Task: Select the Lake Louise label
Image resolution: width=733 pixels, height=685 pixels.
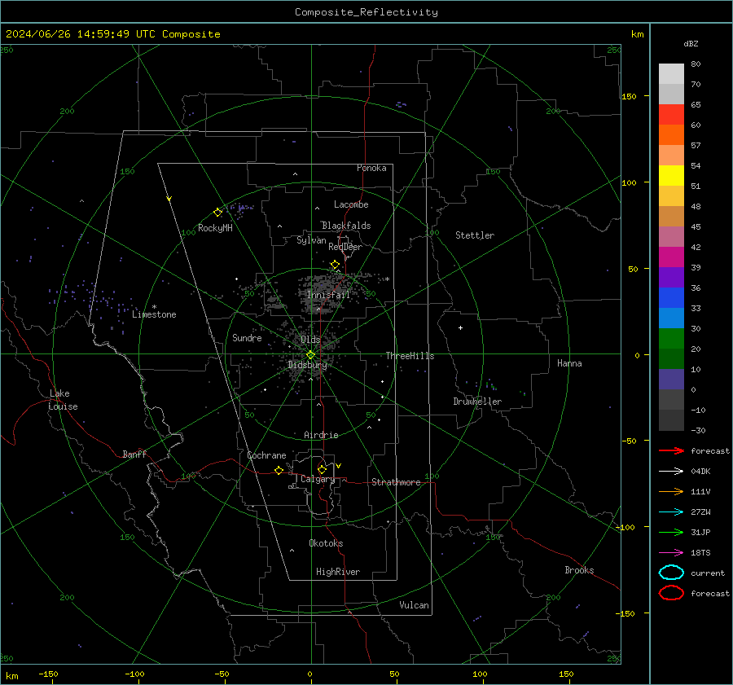Action: (x=63, y=400)
